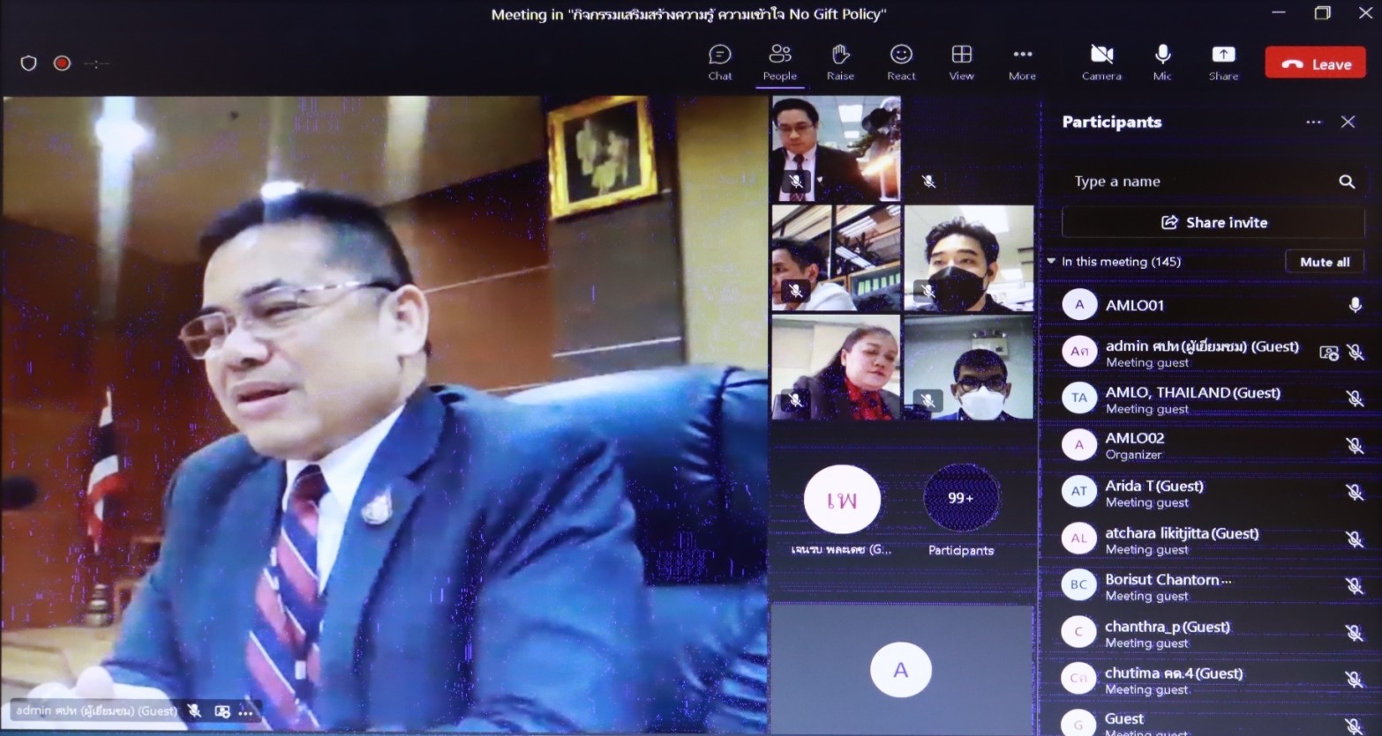Image resolution: width=1382 pixels, height=736 pixels.
Task: Leave the meeting
Action: coord(1315,63)
